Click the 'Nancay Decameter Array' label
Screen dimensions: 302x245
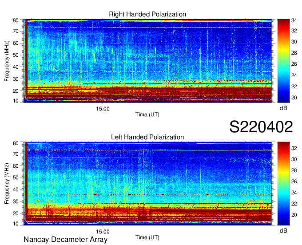pos(65,240)
